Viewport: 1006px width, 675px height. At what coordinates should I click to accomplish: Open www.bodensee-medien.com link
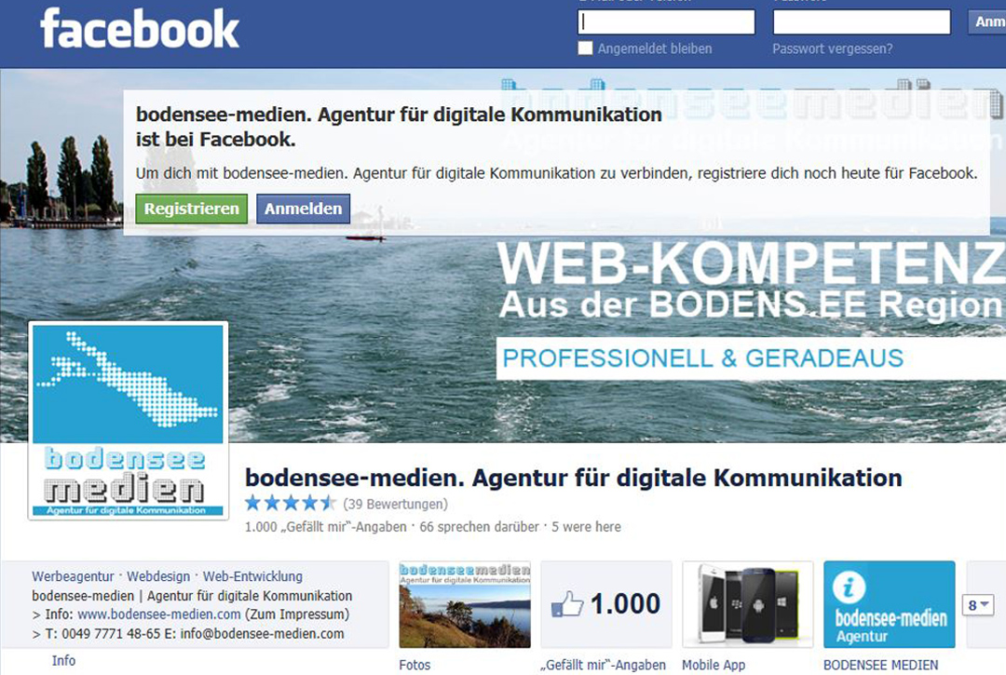tap(159, 614)
